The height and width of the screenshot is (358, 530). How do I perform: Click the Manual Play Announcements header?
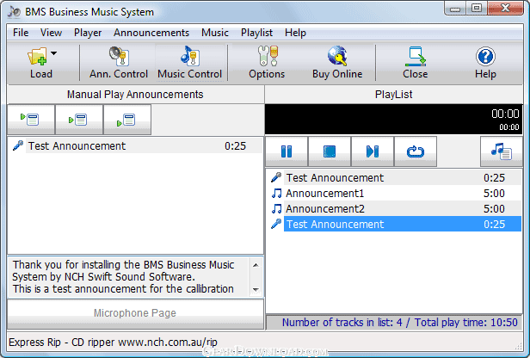135,95
